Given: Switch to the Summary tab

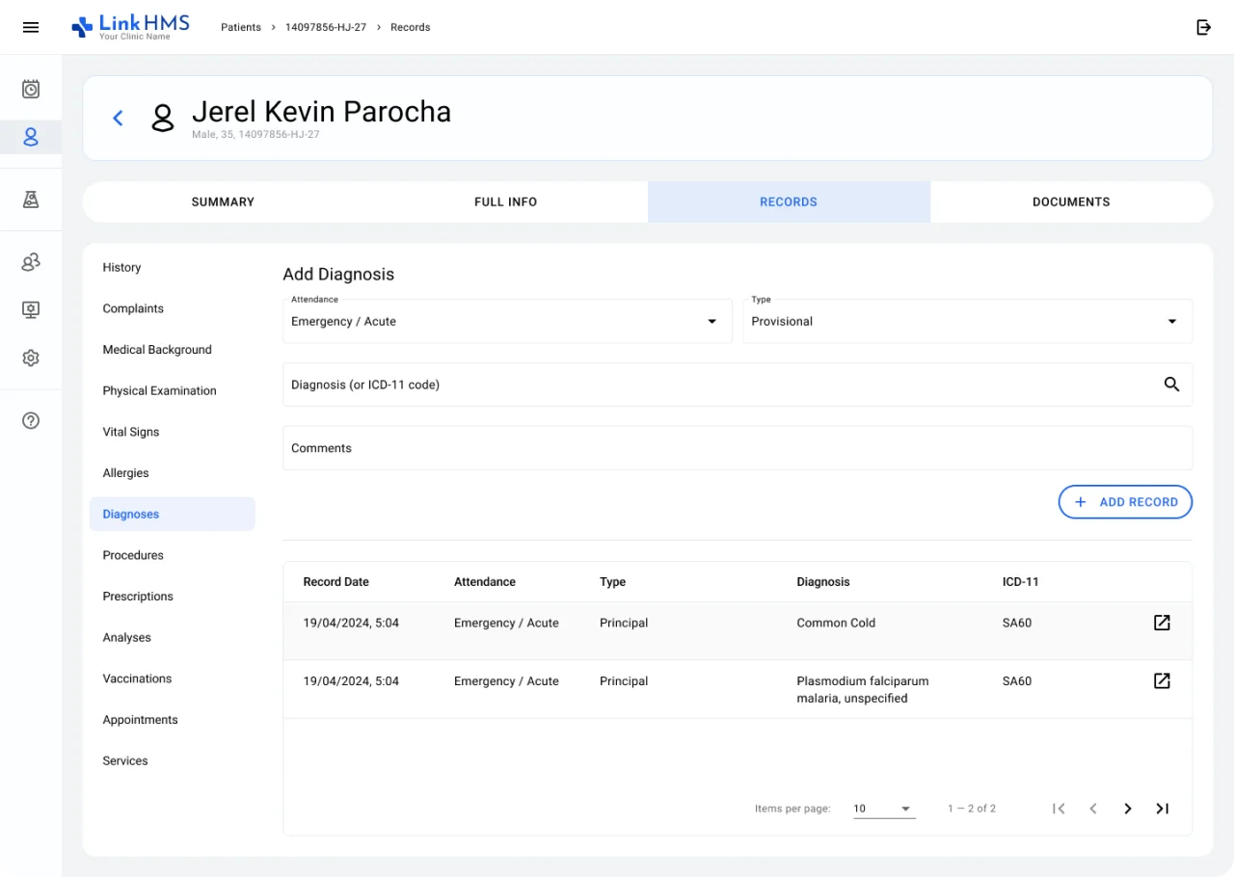Looking at the screenshot, I should pos(223,201).
